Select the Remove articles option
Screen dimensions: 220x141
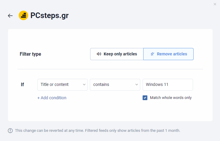(x=168, y=54)
